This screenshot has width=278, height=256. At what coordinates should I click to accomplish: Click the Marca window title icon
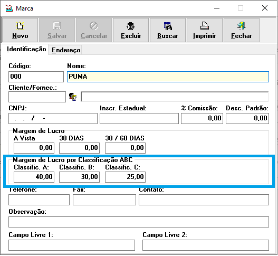coord(9,8)
